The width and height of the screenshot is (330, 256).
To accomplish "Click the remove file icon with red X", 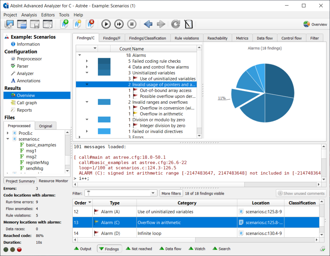I will coord(90,24).
